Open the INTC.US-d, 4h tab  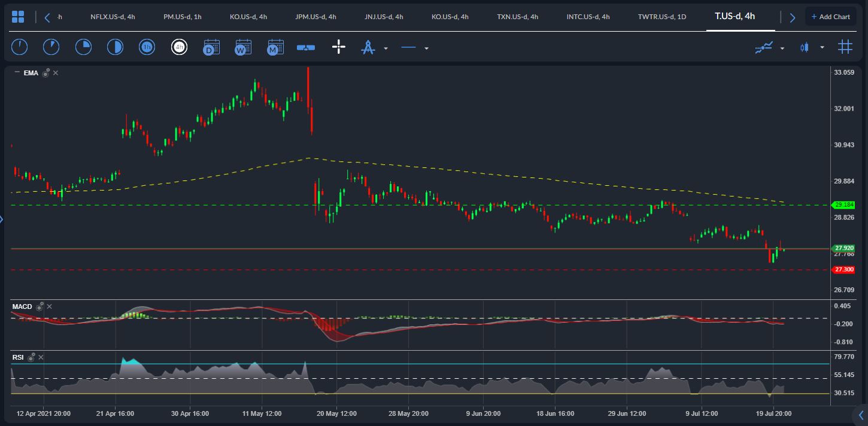pyautogui.click(x=588, y=17)
